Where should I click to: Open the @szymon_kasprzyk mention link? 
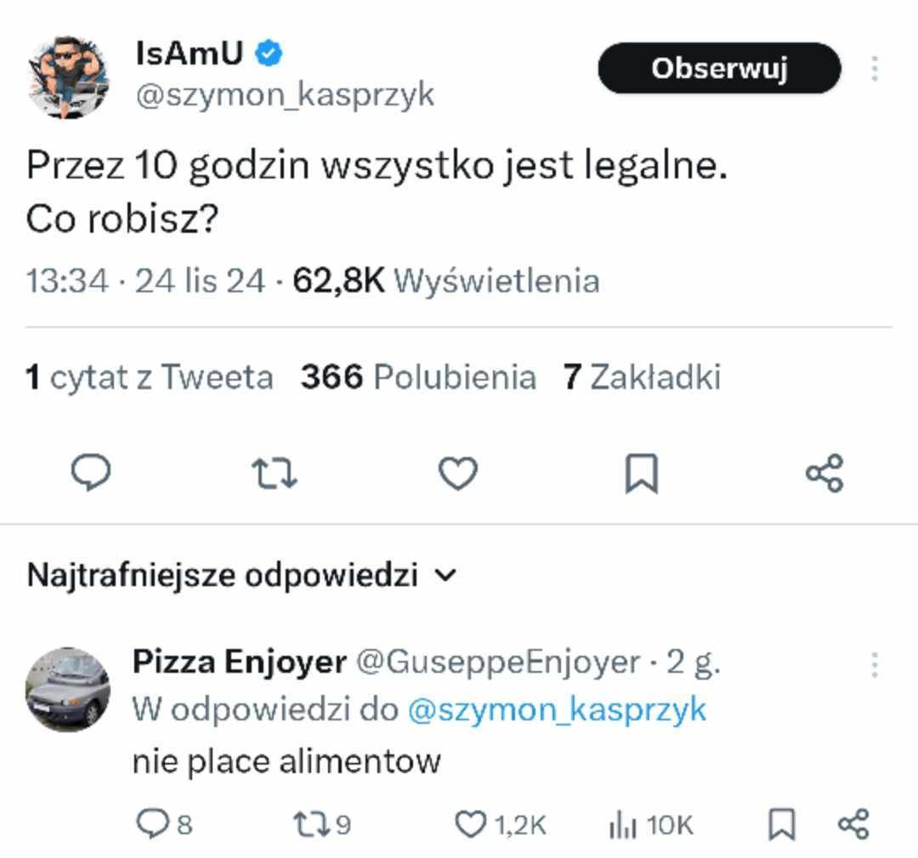(557, 709)
